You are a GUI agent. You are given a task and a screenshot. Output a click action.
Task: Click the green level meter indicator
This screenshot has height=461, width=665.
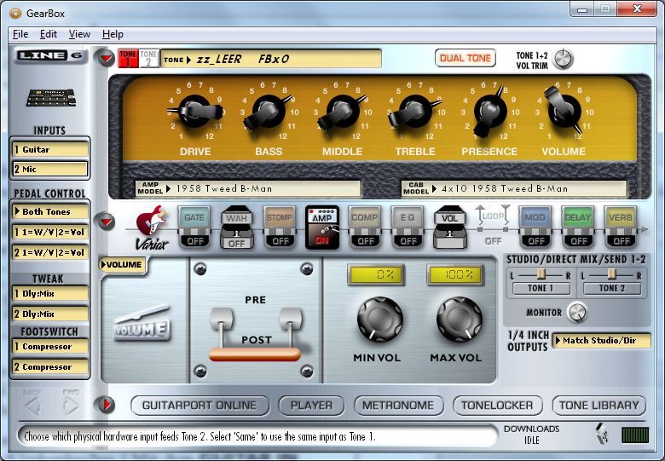pyautogui.click(x=635, y=435)
